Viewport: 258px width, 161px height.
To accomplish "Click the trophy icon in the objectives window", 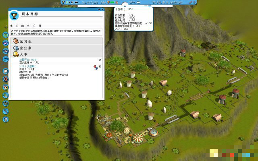I will 14,16.
